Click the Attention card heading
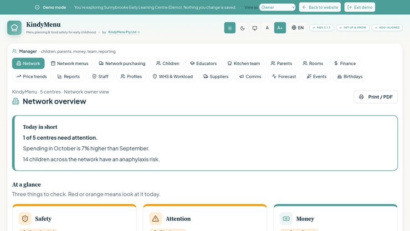The height and width of the screenshot is (231, 410). coord(178,219)
